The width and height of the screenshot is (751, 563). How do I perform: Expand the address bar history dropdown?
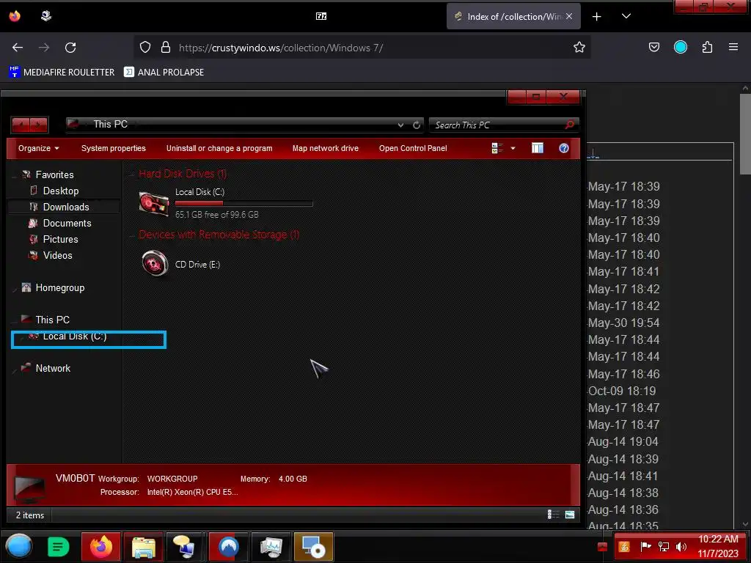pos(400,125)
